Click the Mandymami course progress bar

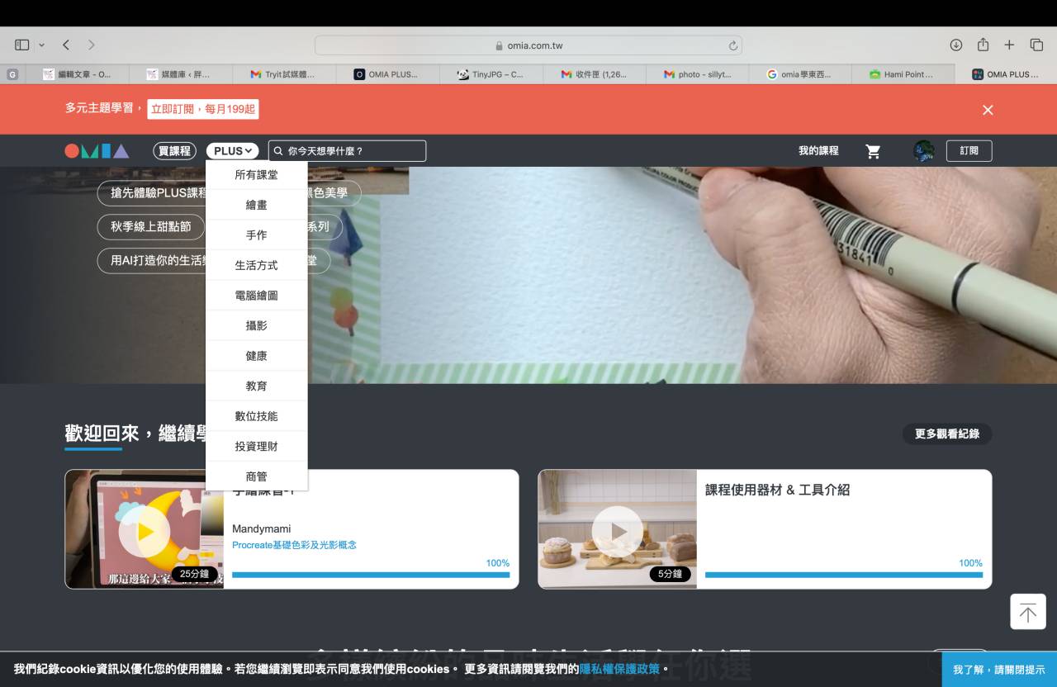(x=371, y=575)
